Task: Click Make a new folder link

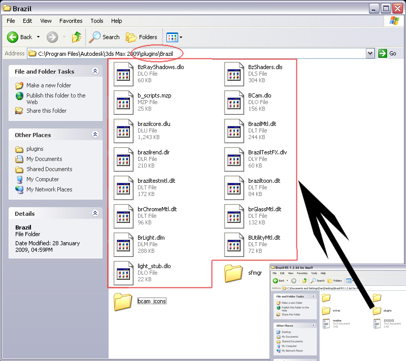Action: tap(49, 85)
